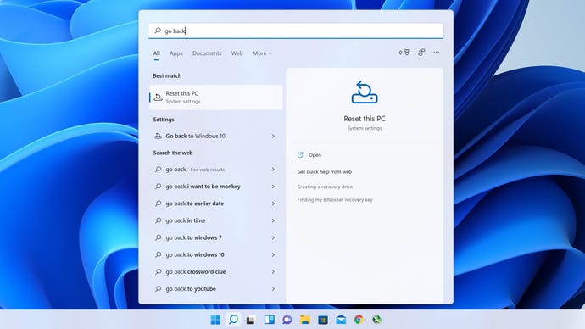Screen dimensions: 585x329
Task: Click the three-dot options icon in search
Action: pos(436,53)
